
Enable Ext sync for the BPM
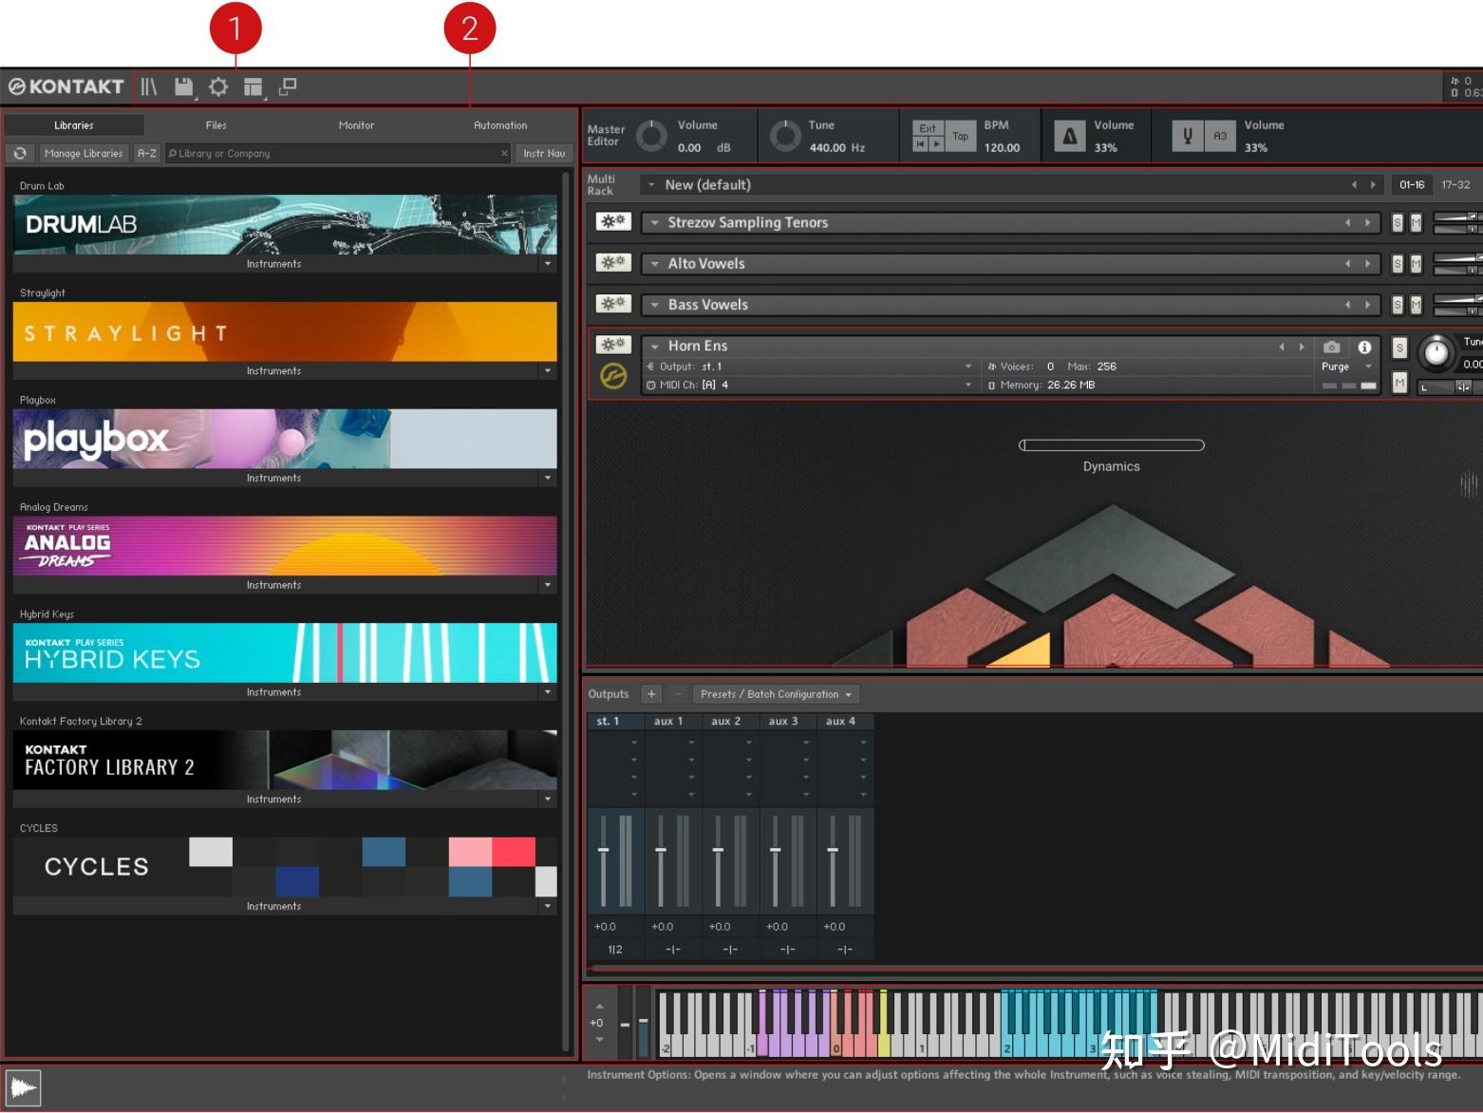click(x=927, y=127)
